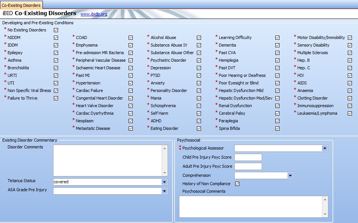Expand the ASA Grade Pre Injury dropdown
358x223 pixels.
pos(164,191)
